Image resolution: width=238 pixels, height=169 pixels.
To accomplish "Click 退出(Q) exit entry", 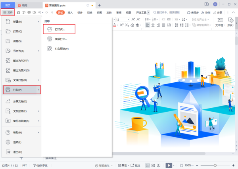I will pyautogui.click(x=17, y=152).
